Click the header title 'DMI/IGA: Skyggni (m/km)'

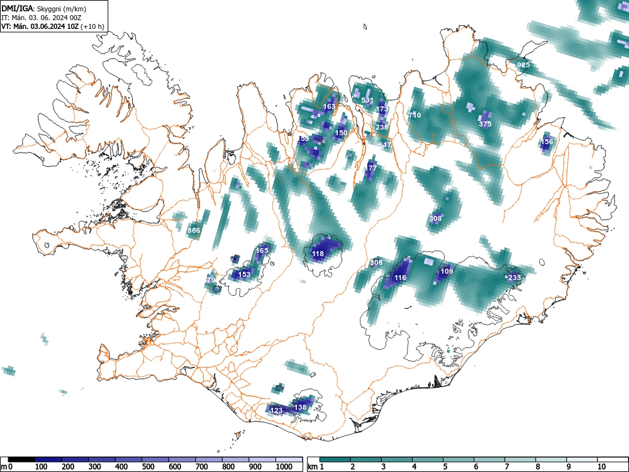pyautogui.click(x=44, y=9)
